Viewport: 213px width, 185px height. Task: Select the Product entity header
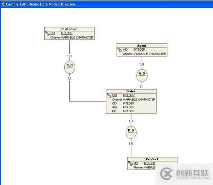(x=152, y=159)
